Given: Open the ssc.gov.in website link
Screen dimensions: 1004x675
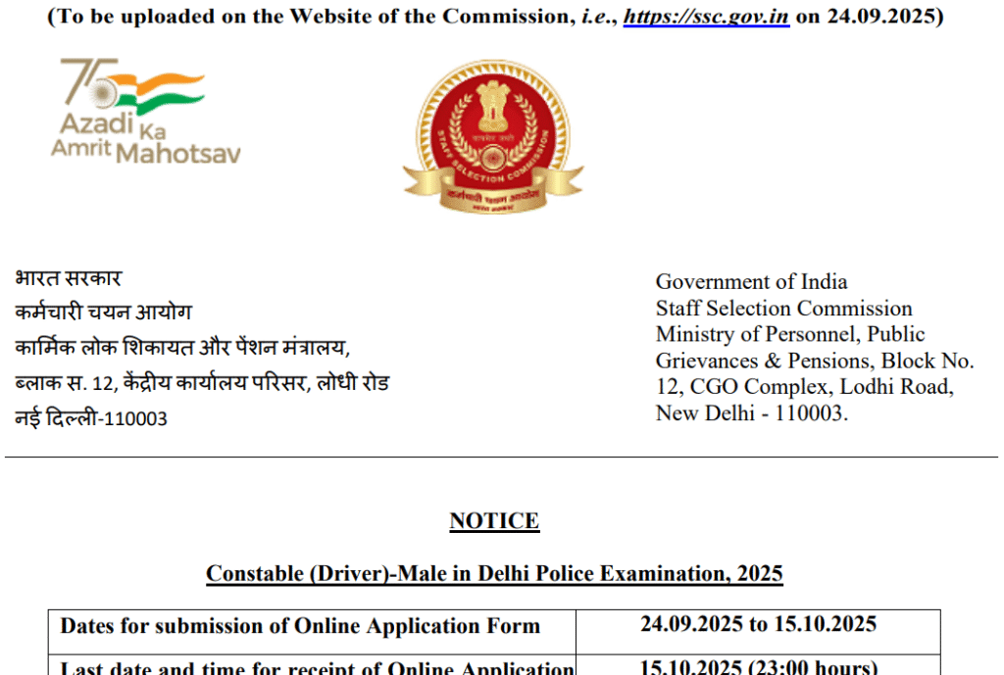Looking at the screenshot, I should [706, 17].
